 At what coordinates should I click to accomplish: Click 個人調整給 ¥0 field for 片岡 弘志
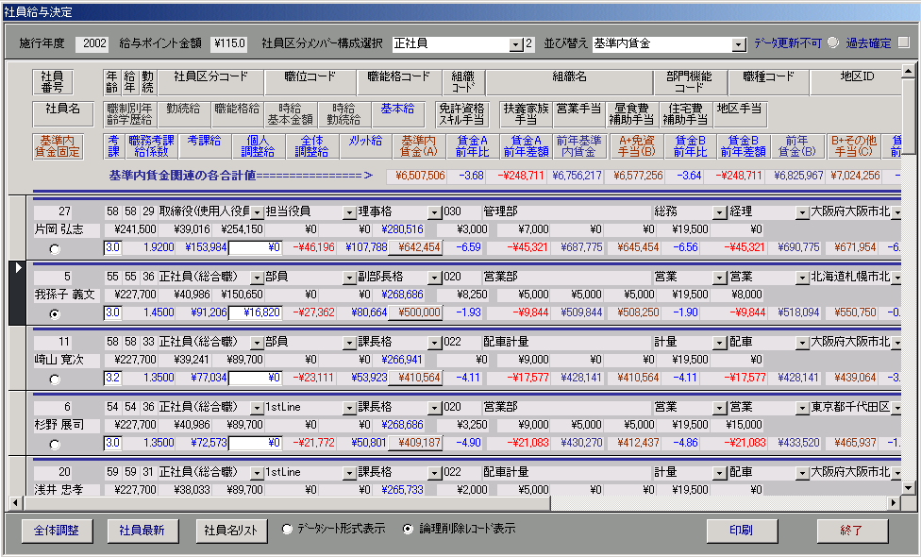[x=255, y=247]
